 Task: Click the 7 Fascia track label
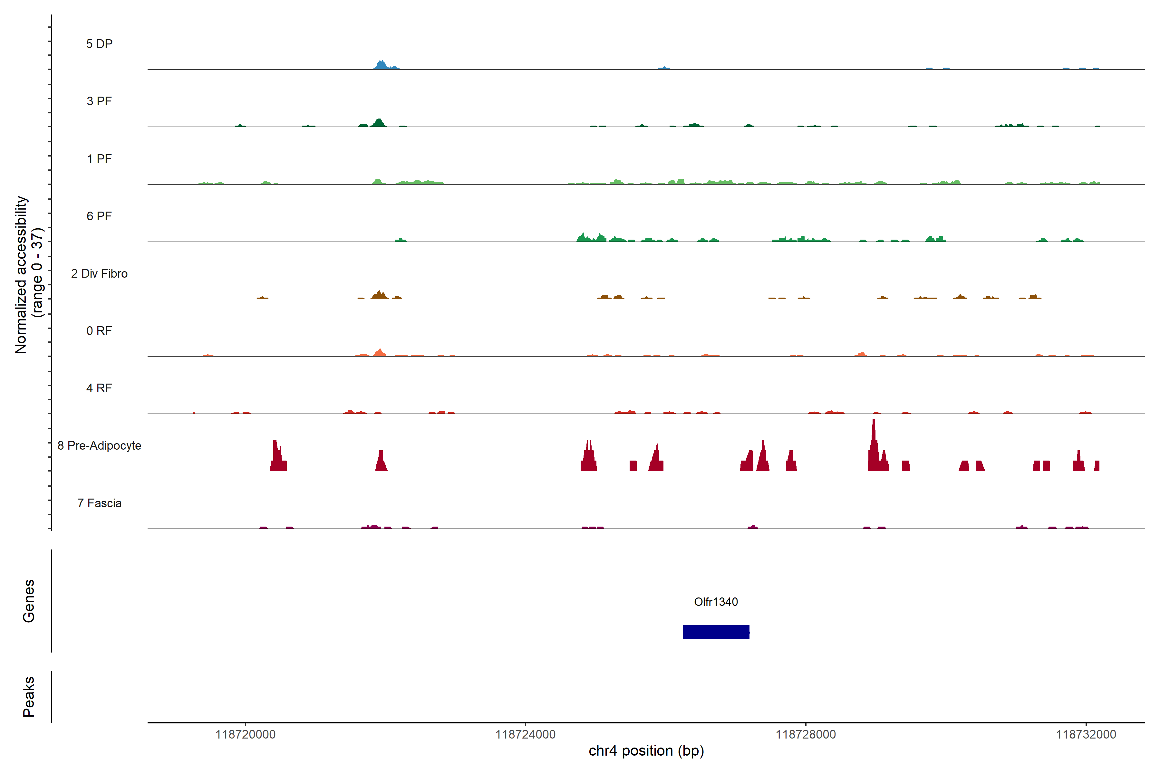99,503
